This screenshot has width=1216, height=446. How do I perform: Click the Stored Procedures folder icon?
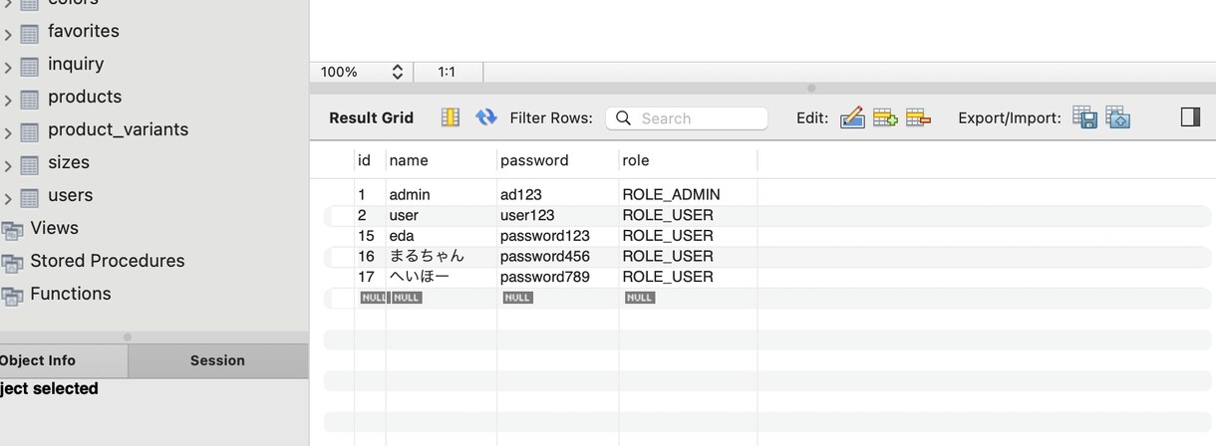click(x=12, y=263)
